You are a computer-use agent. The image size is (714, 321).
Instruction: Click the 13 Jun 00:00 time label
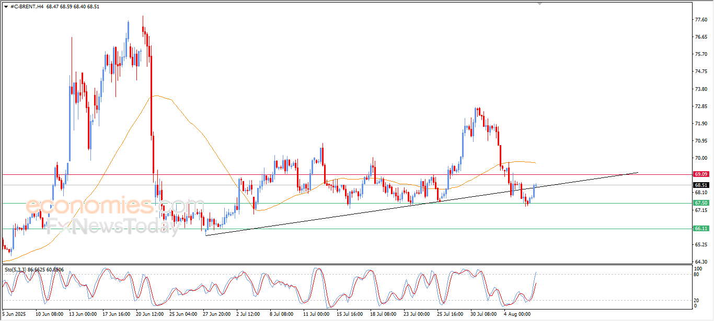tap(83, 314)
